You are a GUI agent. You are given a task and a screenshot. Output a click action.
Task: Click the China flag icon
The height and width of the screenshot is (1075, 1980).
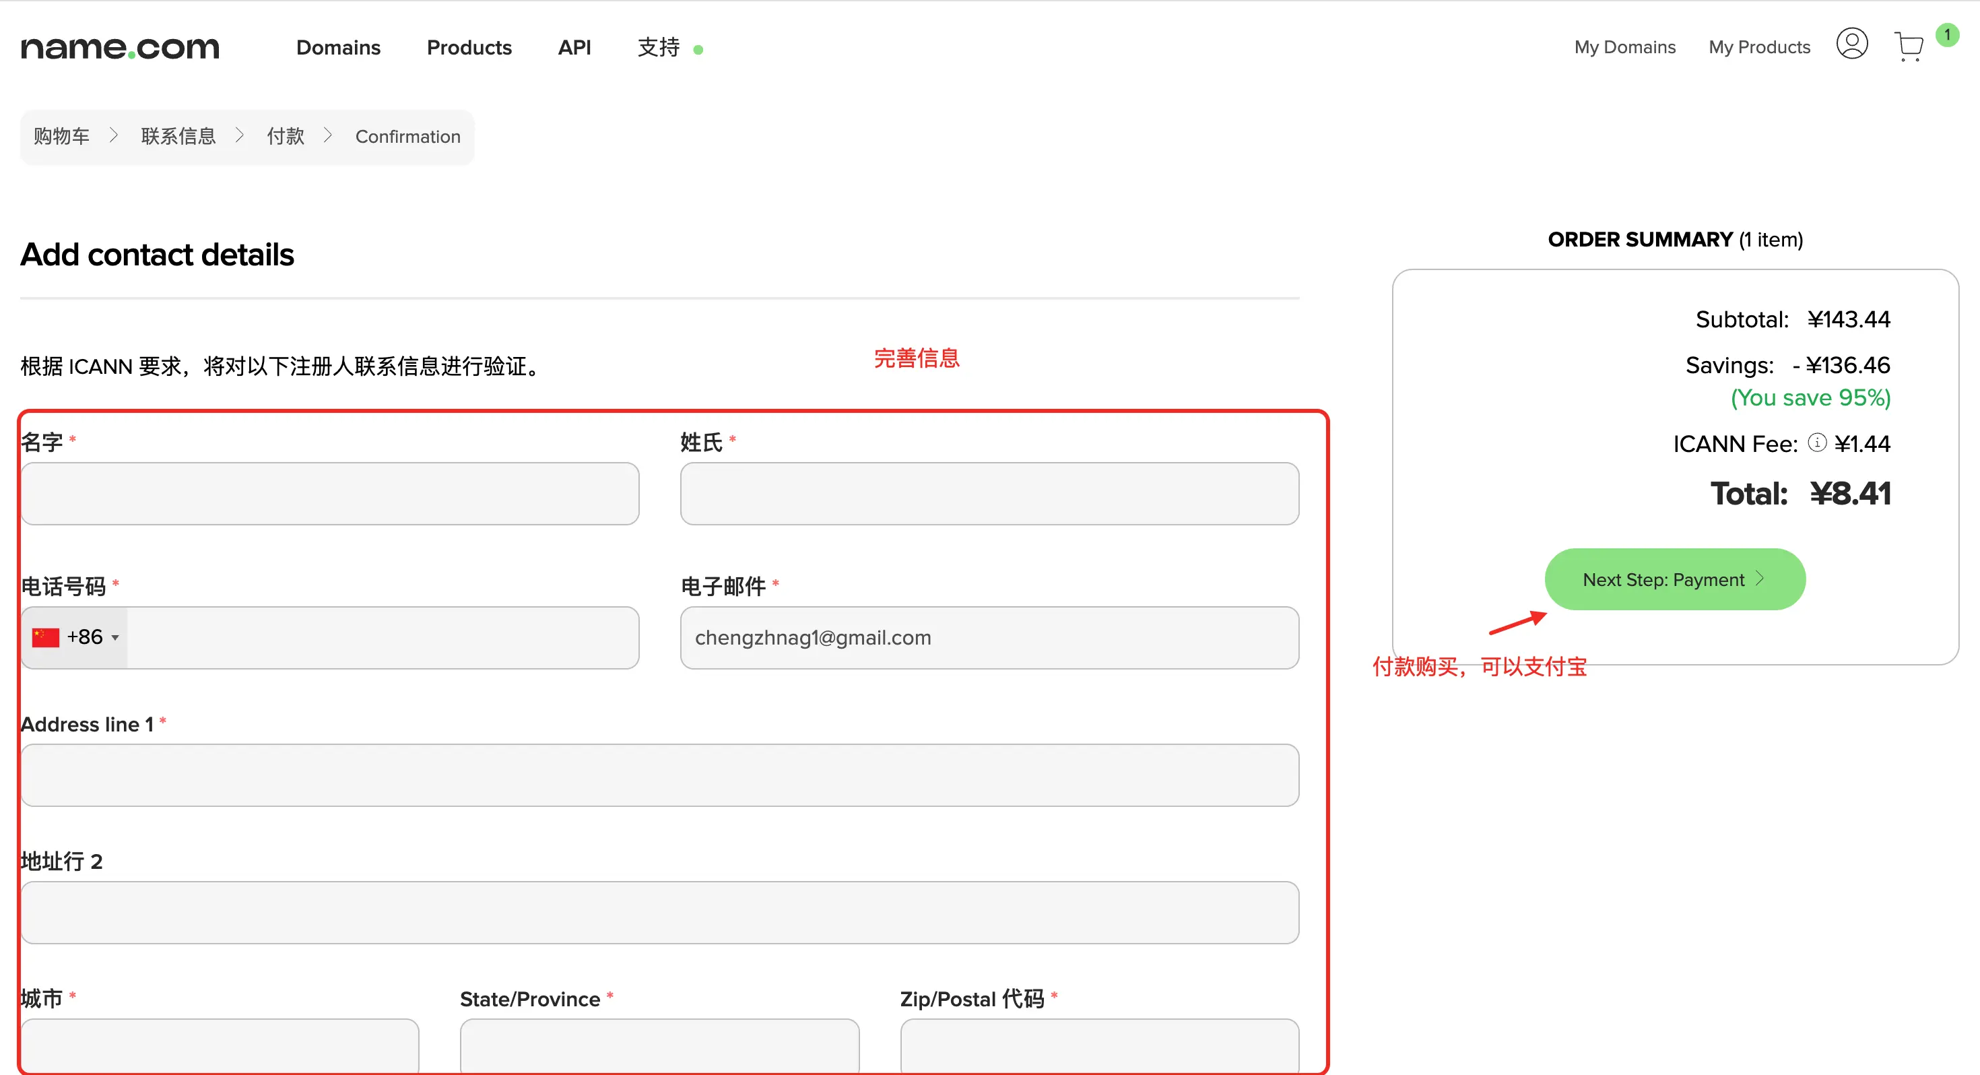tap(45, 637)
